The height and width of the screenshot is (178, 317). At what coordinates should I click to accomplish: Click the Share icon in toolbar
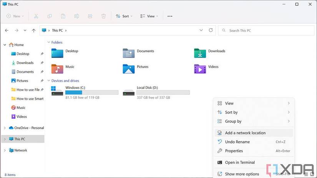click(x=90, y=16)
